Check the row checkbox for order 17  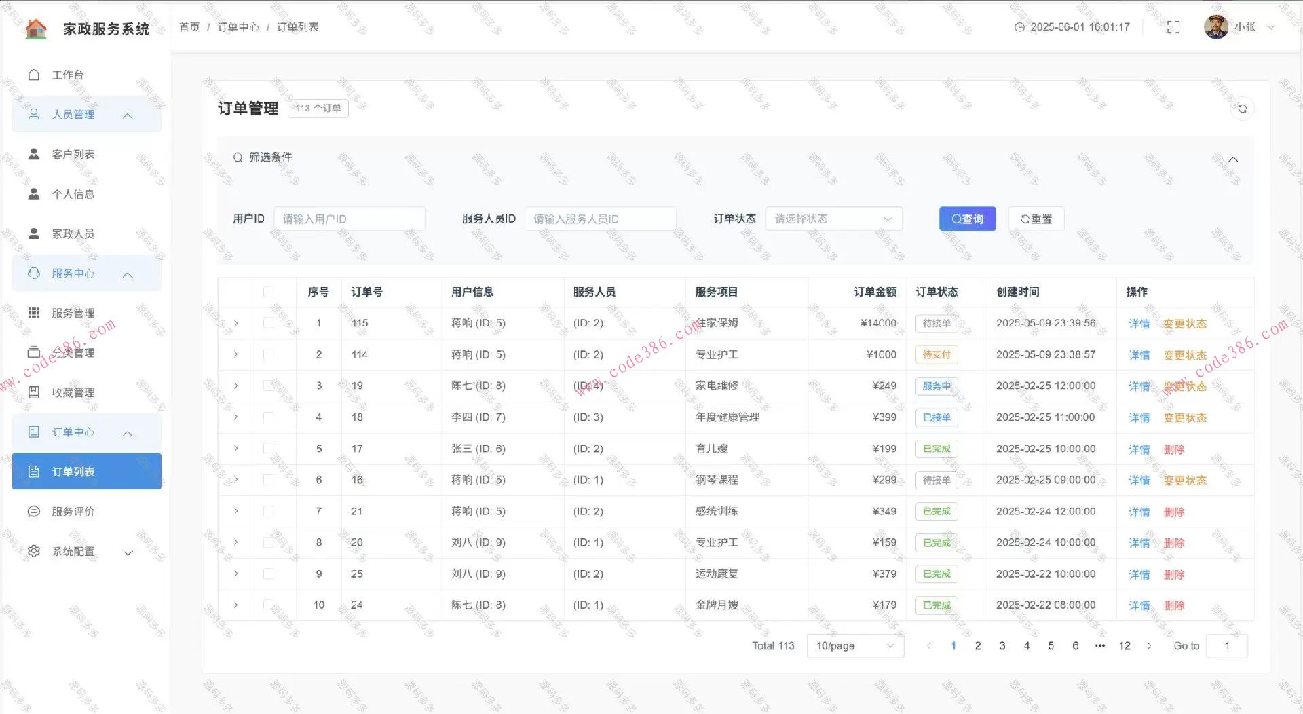tap(269, 449)
